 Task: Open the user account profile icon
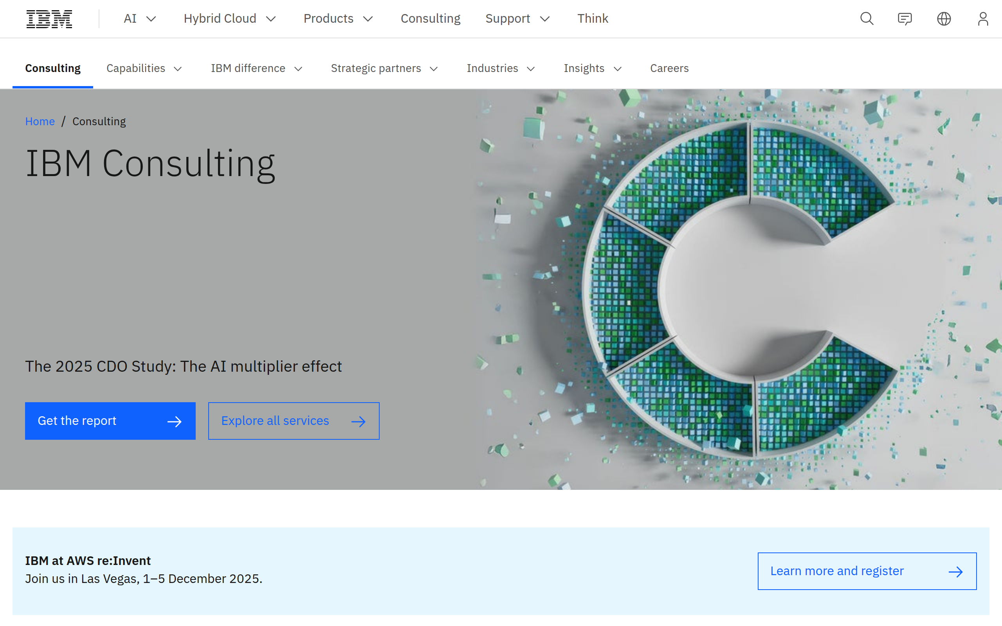[983, 18]
